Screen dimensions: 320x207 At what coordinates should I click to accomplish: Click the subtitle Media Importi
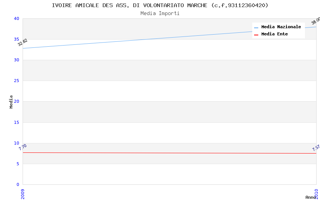(x=160, y=14)
